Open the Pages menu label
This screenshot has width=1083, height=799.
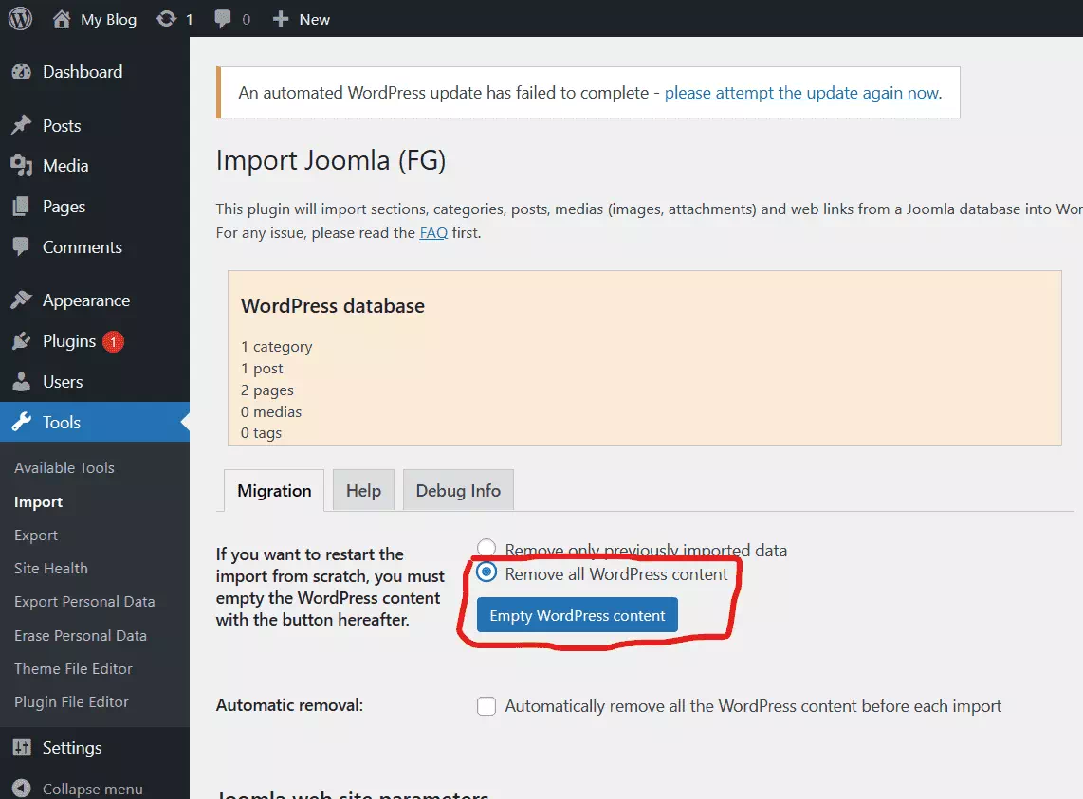pyautogui.click(x=64, y=207)
